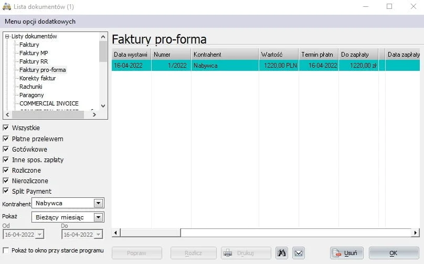This screenshot has width=424, height=264.
Task: Confirm with the OK button
Action: 394,253
